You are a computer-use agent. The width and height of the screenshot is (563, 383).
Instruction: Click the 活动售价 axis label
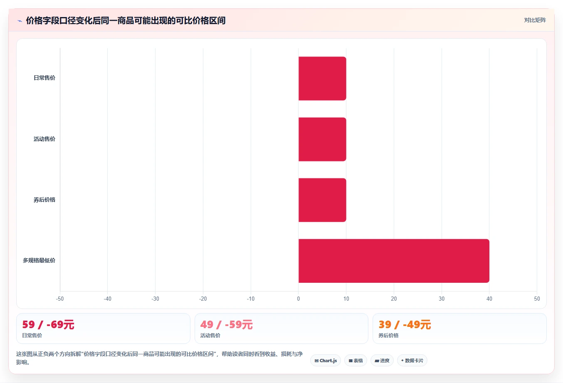tap(44, 139)
